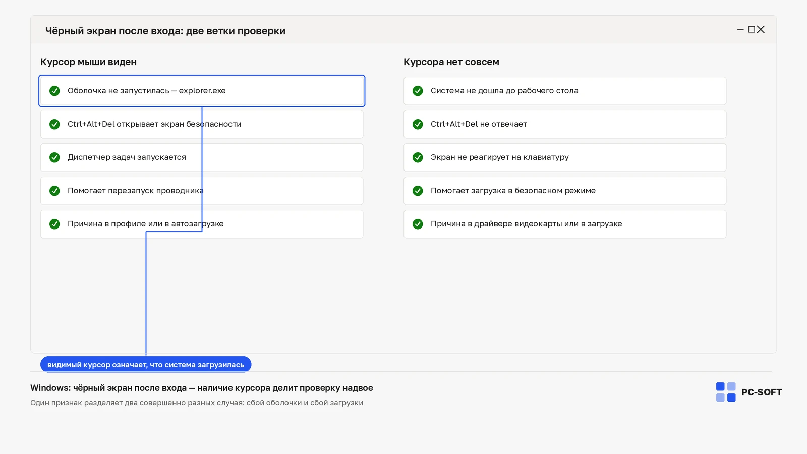This screenshot has height=454, width=807.
Task: Click the blue видимый курсор означает callout pill
Action: point(146,364)
